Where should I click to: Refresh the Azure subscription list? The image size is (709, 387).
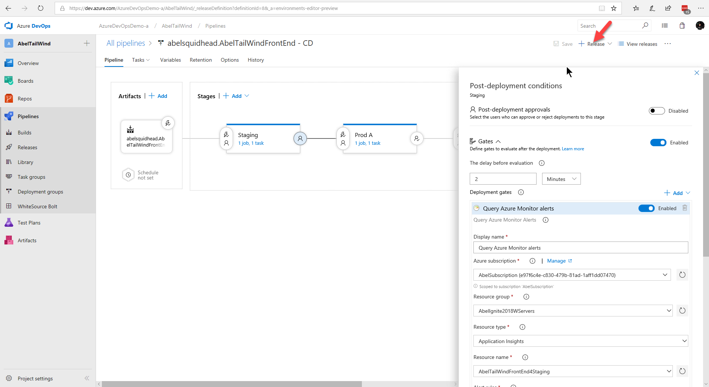682,275
